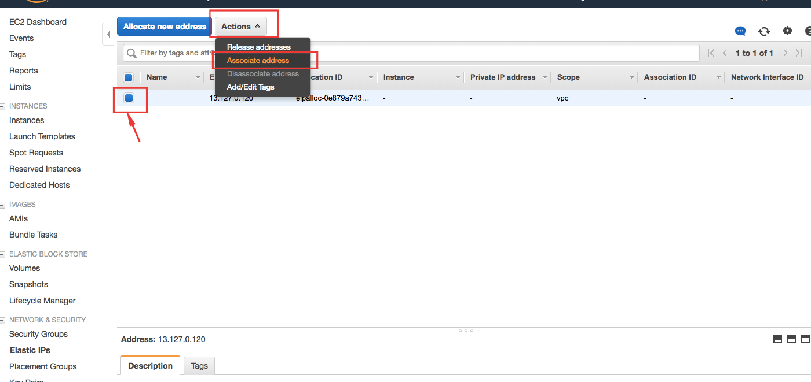Click the filter magnifier icon

tap(132, 53)
